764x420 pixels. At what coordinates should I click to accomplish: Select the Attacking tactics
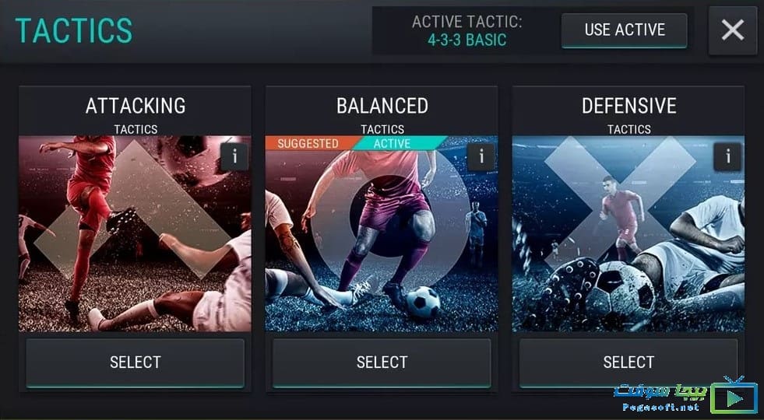point(135,363)
